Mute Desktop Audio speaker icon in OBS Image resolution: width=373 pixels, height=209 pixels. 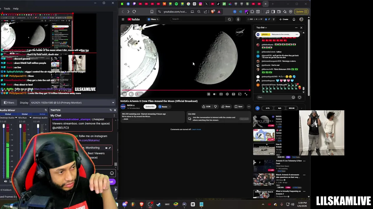(6, 181)
